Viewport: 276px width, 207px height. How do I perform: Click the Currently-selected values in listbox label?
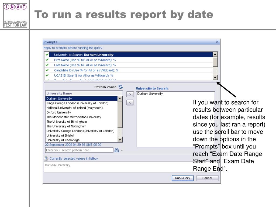point(74,158)
